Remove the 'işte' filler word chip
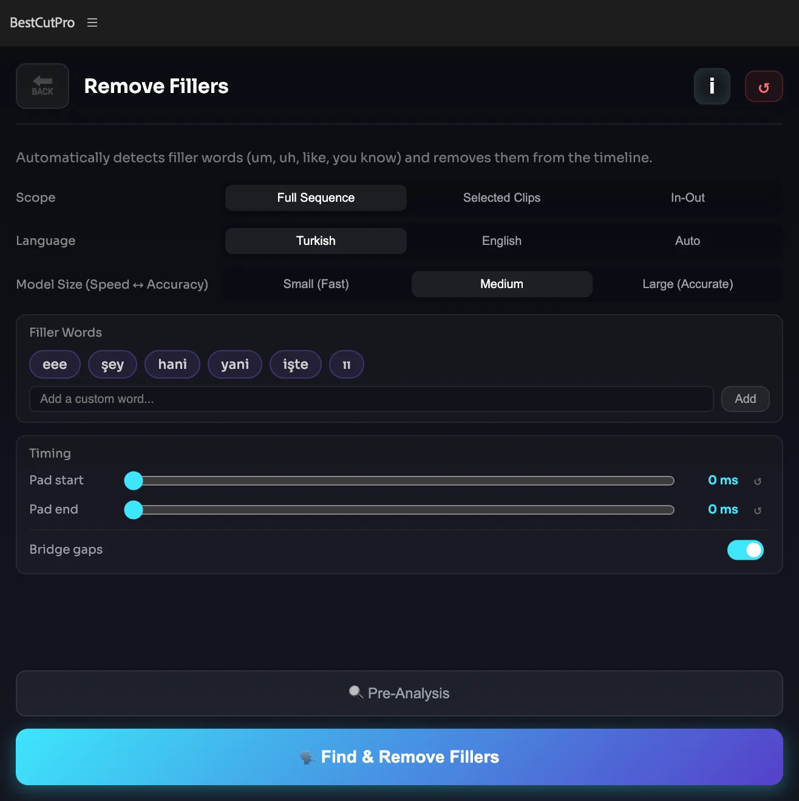Image resolution: width=799 pixels, height=801 pixels. [x=295, y=364]
